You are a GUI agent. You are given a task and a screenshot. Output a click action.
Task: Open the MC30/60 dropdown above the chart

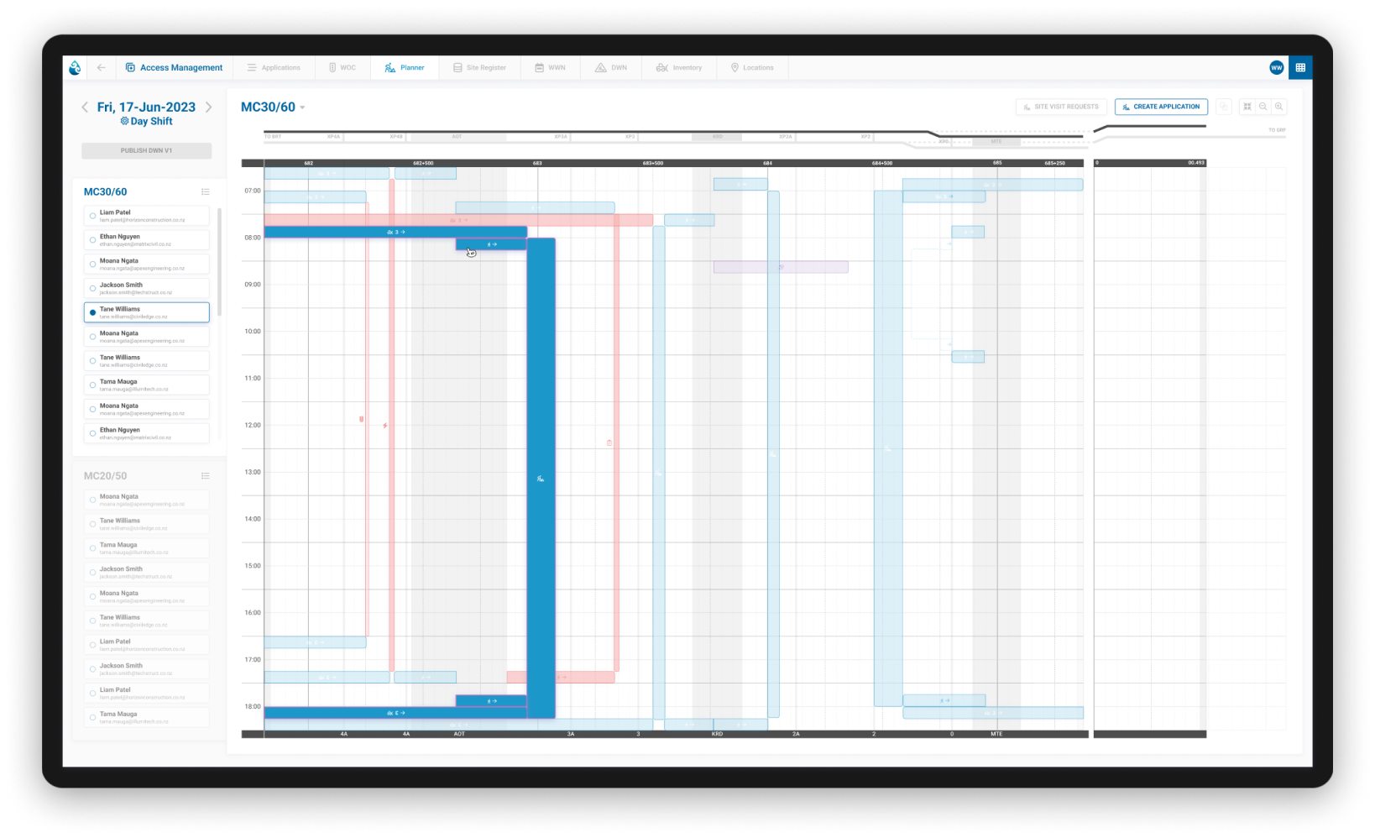click(303, 107)
